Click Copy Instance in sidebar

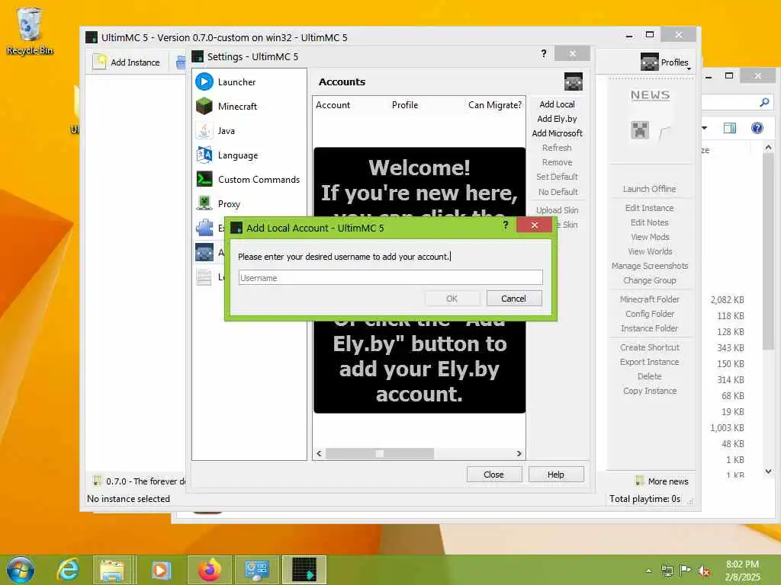pos(650,391)
